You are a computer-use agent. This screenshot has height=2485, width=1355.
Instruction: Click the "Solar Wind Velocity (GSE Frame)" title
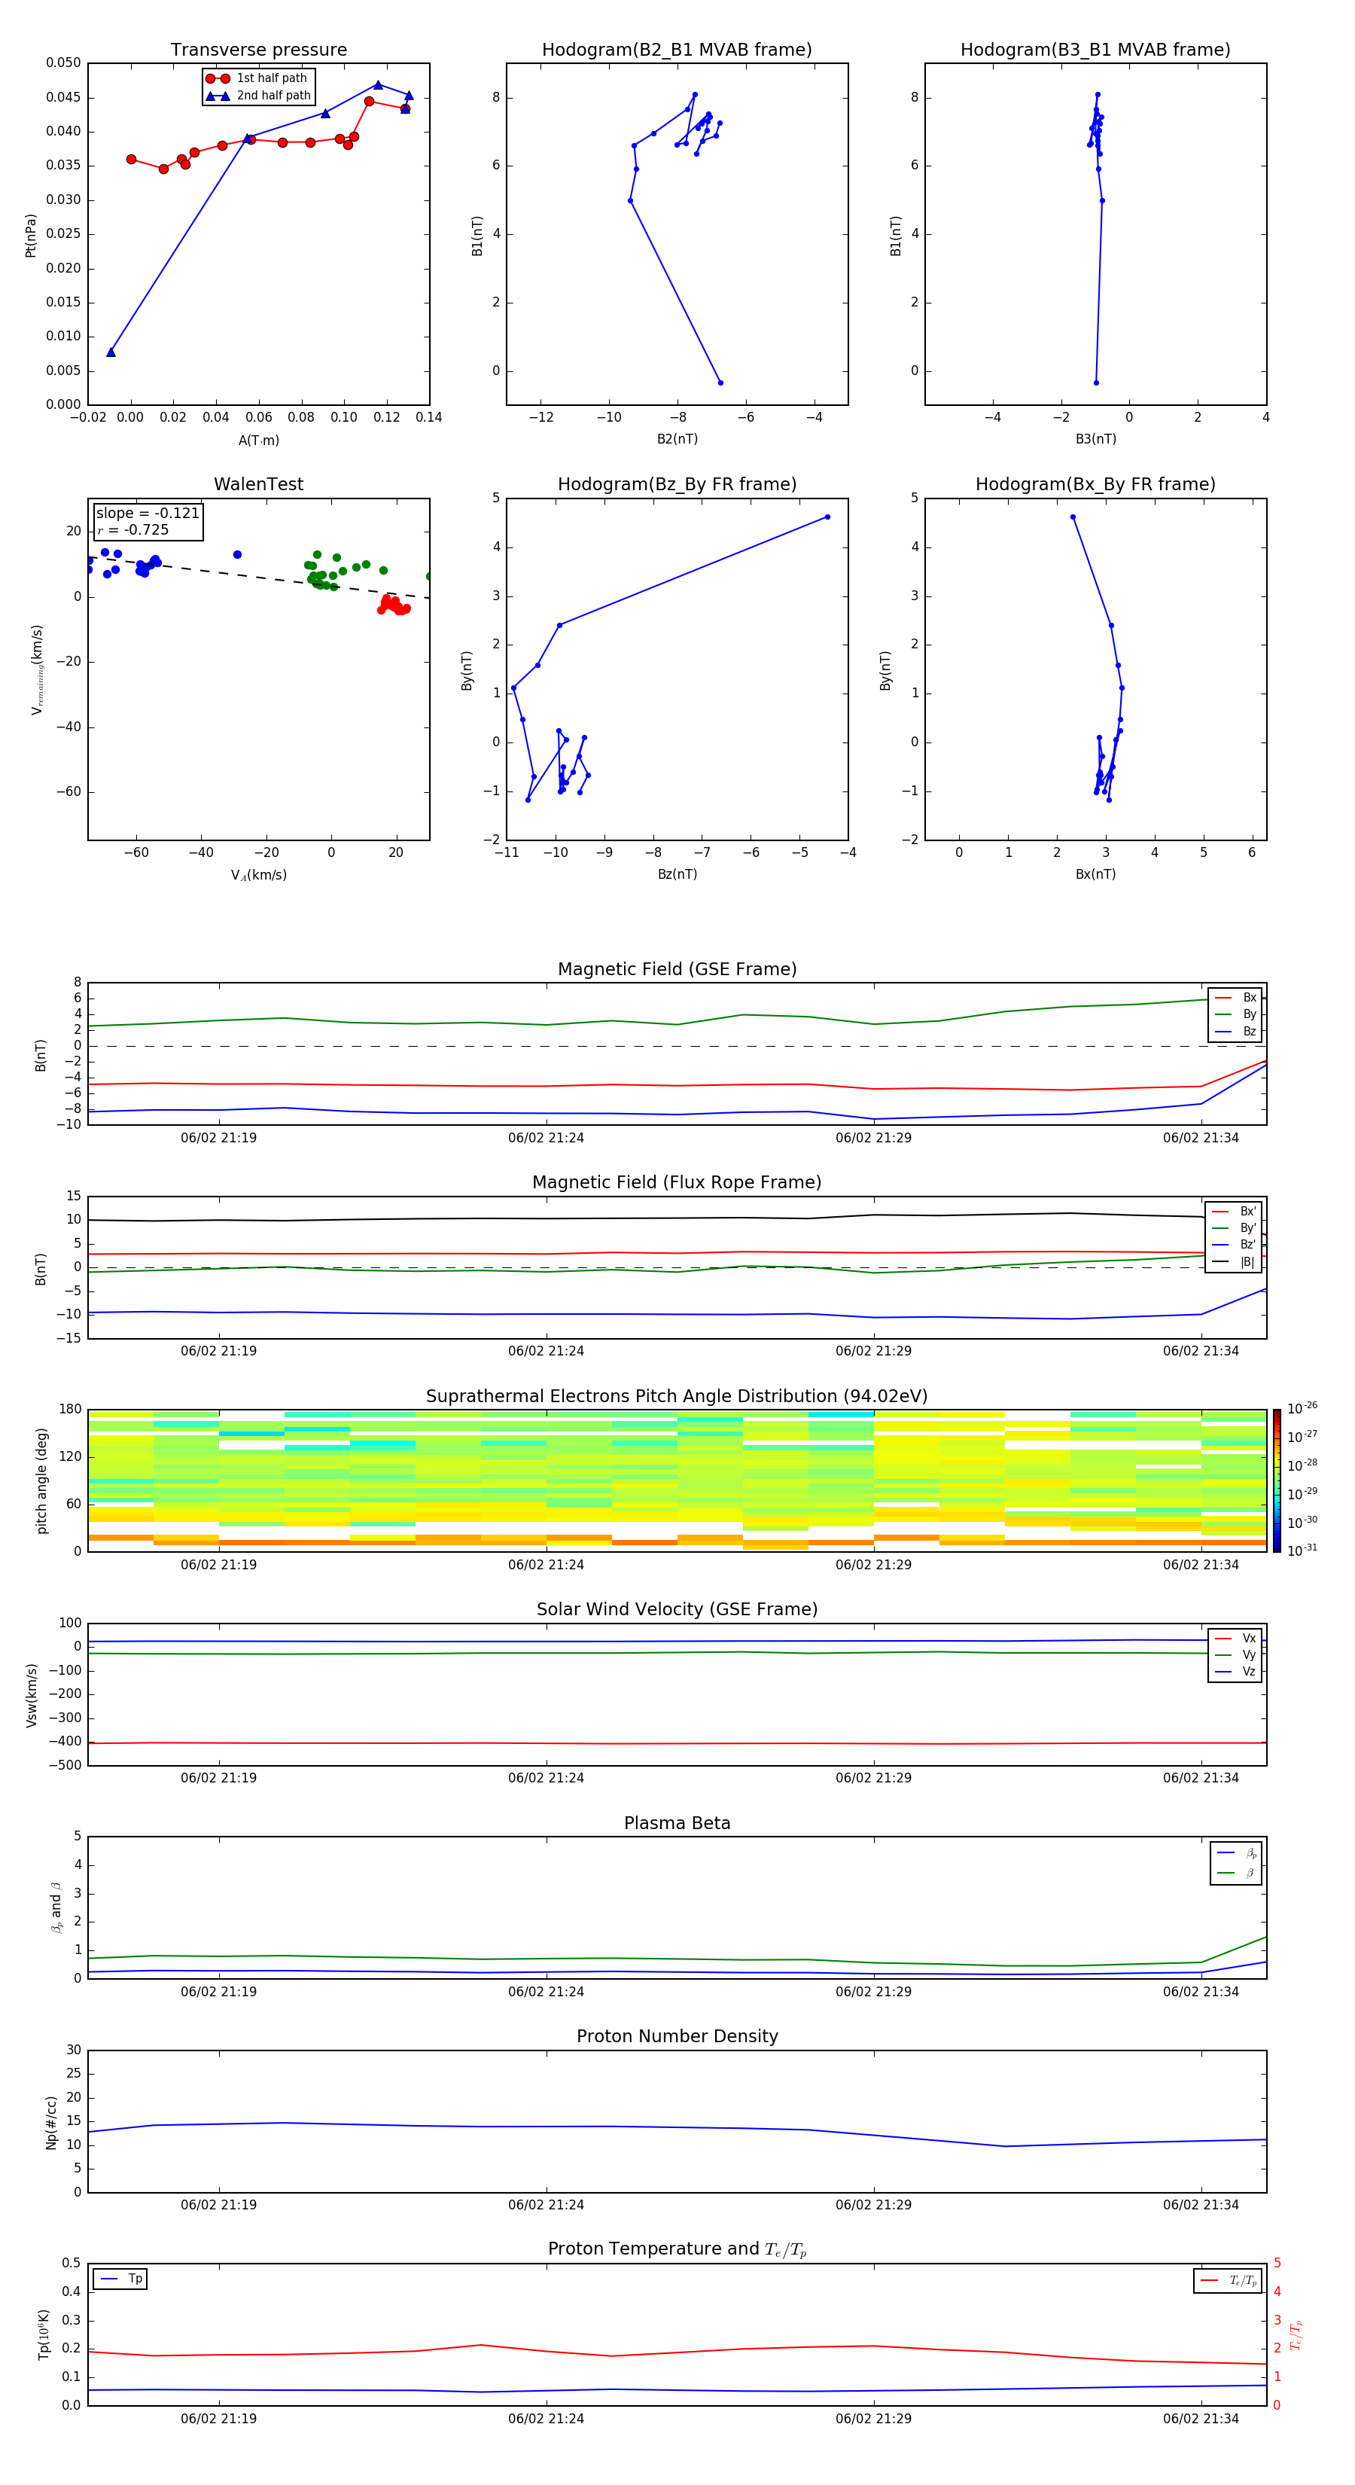point(677,1610)
